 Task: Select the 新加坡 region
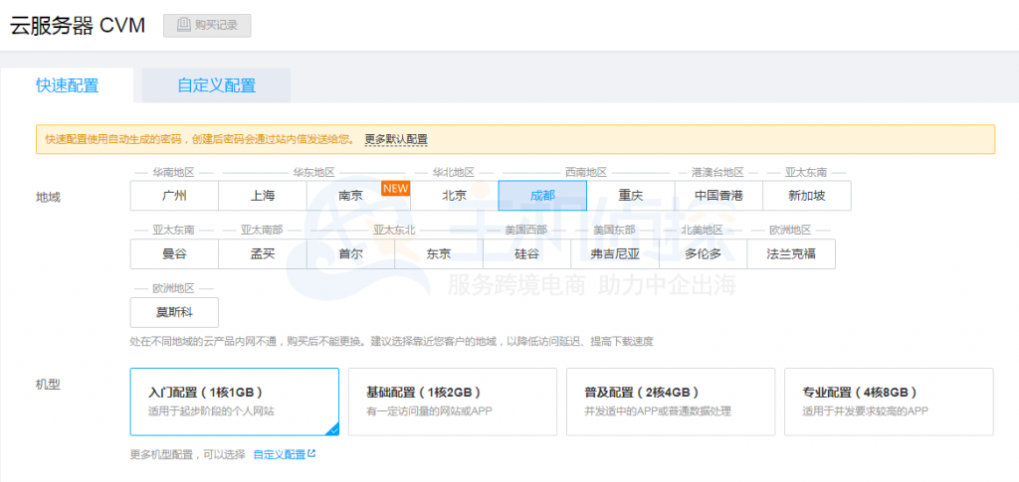tap(806, 195)
